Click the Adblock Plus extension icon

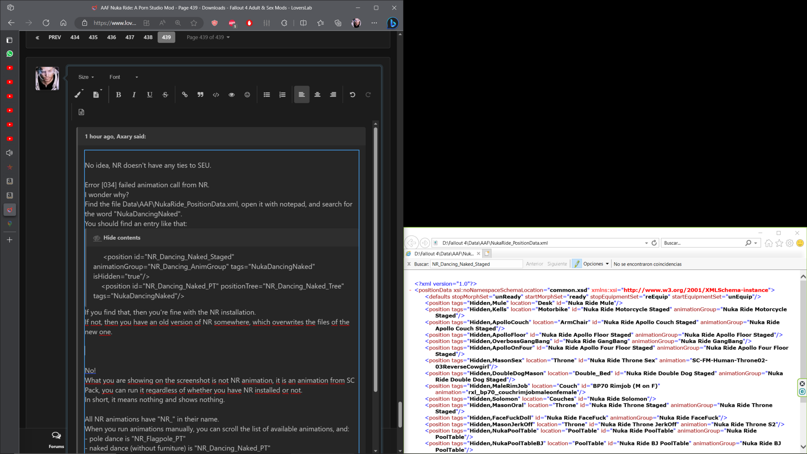coord(232,23)
